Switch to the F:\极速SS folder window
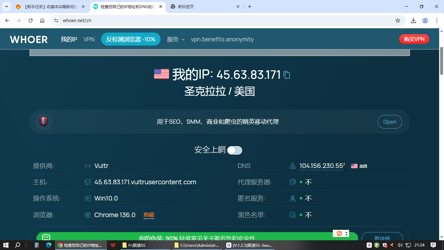 (x=145, y=245)
